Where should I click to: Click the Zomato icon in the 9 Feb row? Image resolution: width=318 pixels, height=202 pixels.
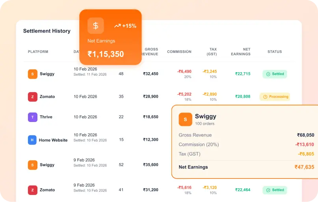click(32, 190)
